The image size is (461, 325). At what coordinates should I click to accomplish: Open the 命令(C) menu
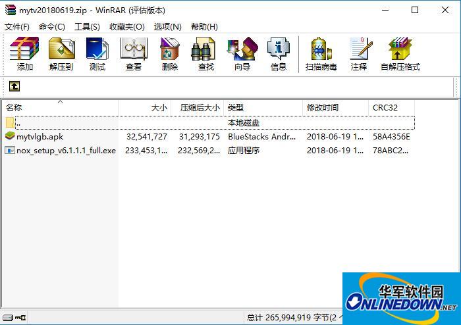point(52,27)
